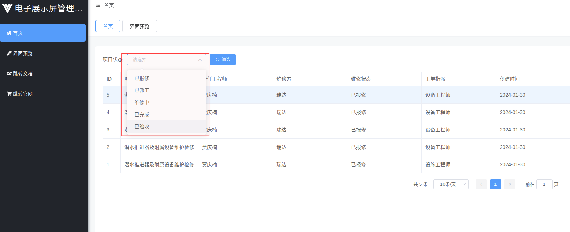Select 已派工 option in dropdown
This screenshot has width=570, height=232.
pos(142,90)
